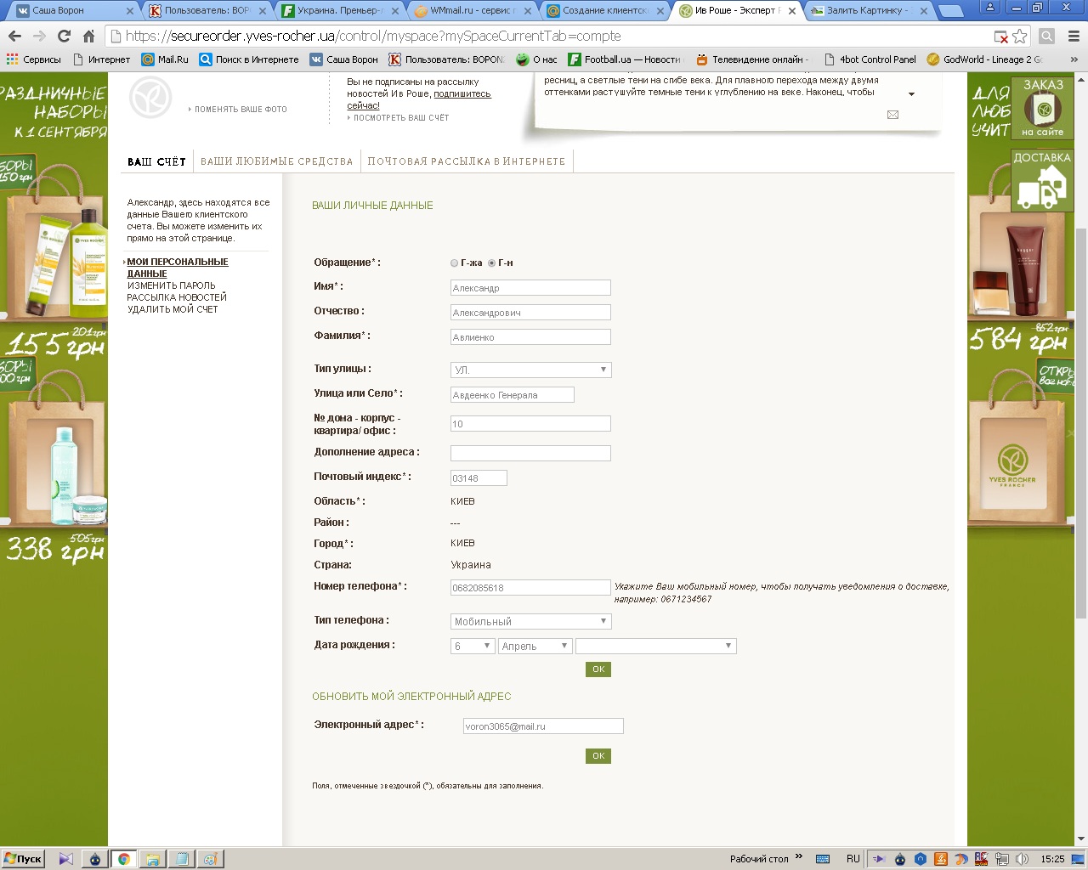The height and width of the screenshot is (870, 1088).
Task: Click the browser back arrow
Action: point(14,37)
